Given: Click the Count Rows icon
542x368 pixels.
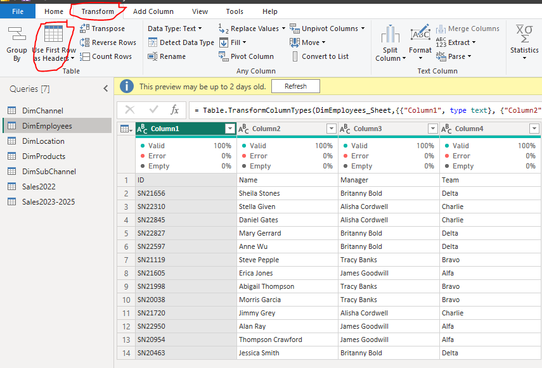Looking at the screenshot, I should [x=85, y=56].
